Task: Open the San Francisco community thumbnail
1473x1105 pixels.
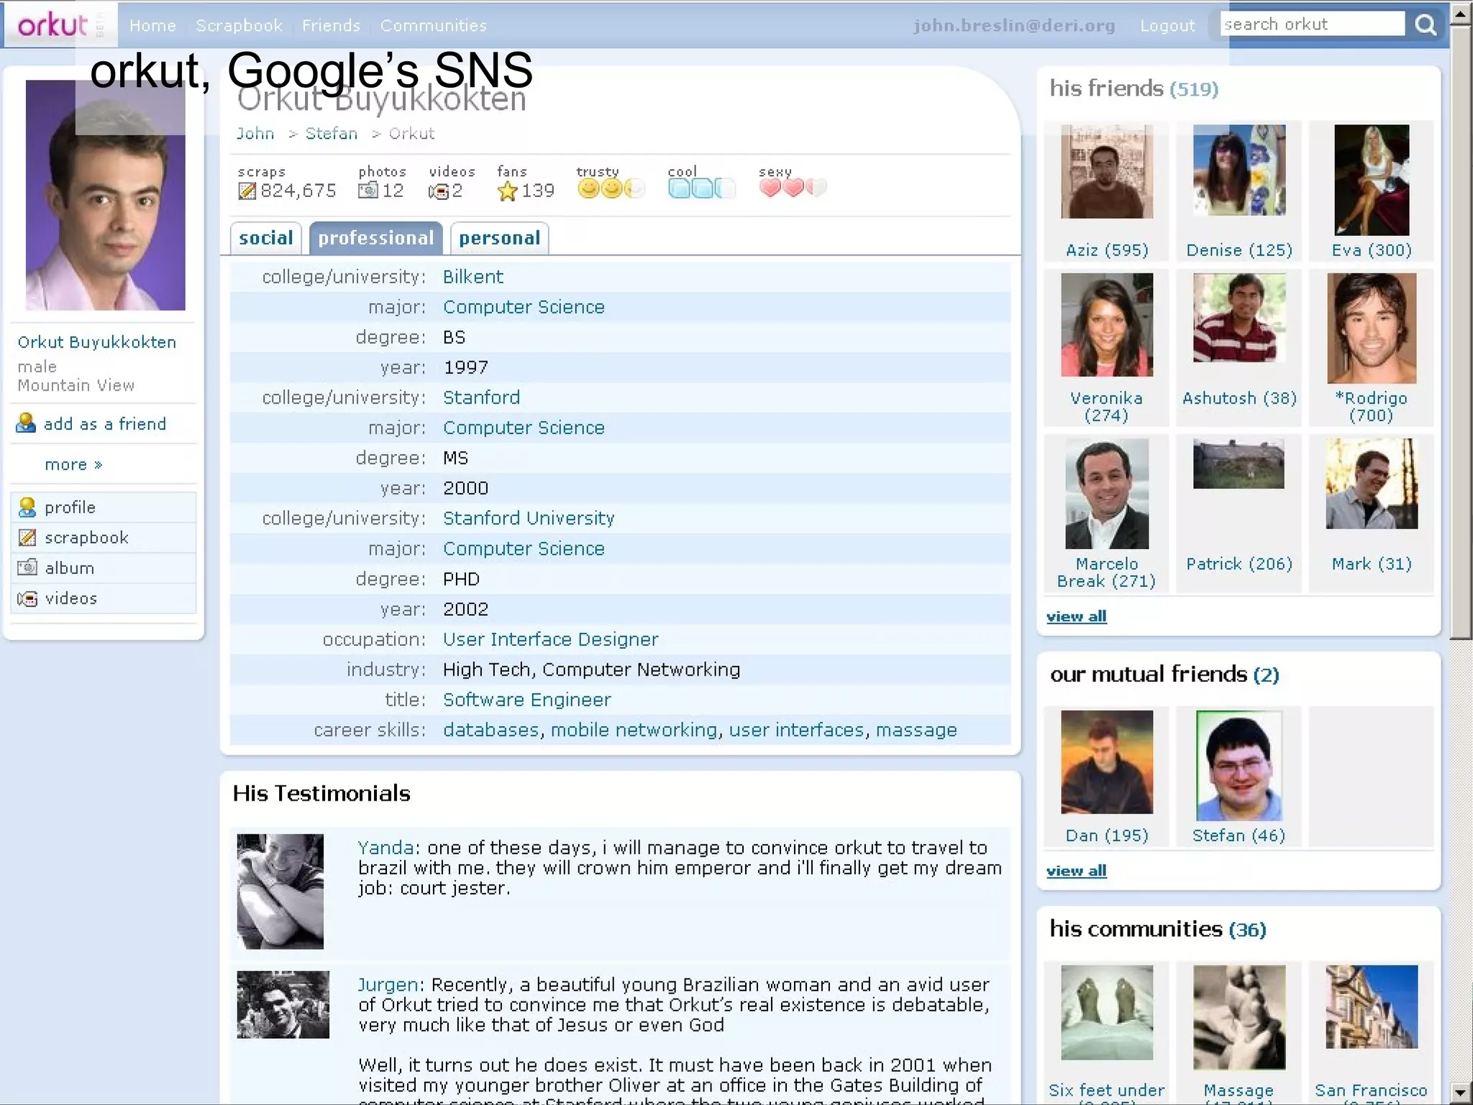Action: (1372, 1006)
